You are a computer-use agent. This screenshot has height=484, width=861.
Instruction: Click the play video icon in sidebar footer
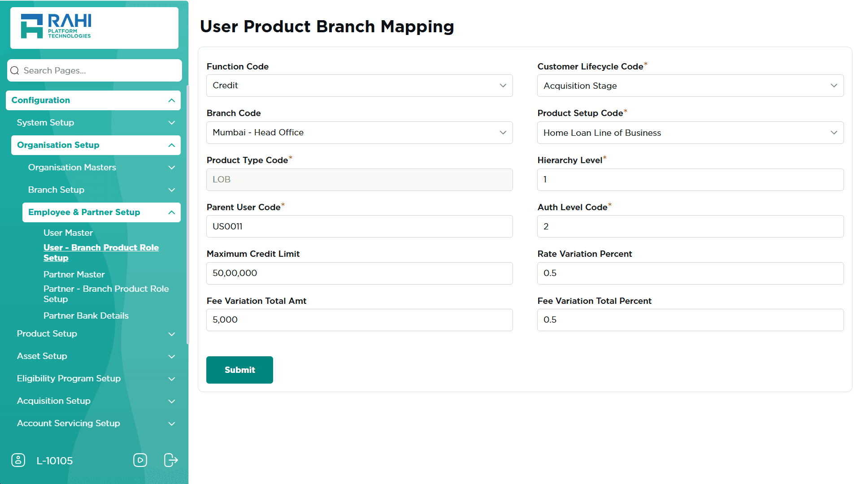(x=140, y=460)
